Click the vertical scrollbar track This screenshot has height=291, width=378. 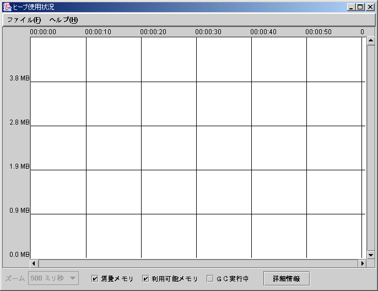[x=371, y=148]
